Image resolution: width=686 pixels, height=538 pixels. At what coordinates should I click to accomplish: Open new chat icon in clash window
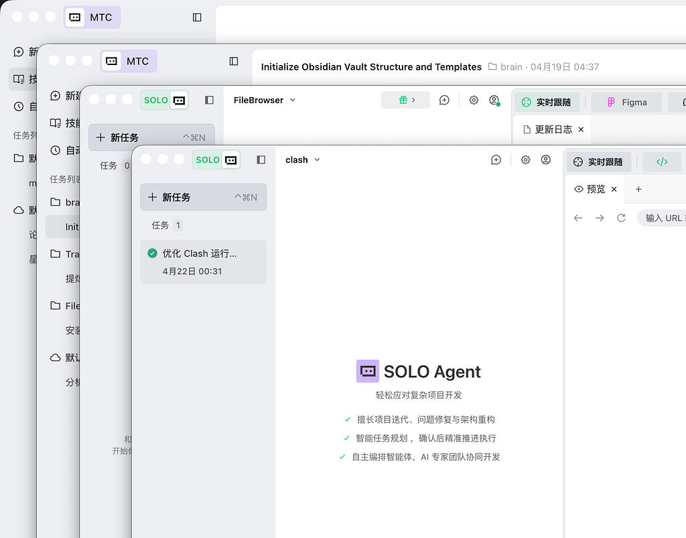[496, 159]
